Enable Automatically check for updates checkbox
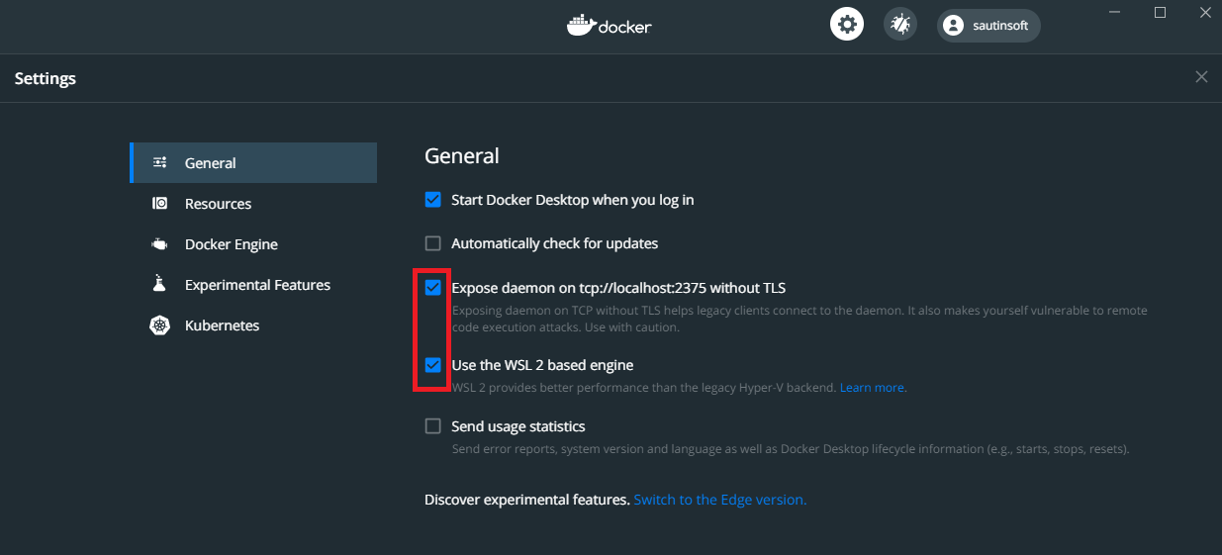The image size is (1222, 555). click(x=432, y=243)
